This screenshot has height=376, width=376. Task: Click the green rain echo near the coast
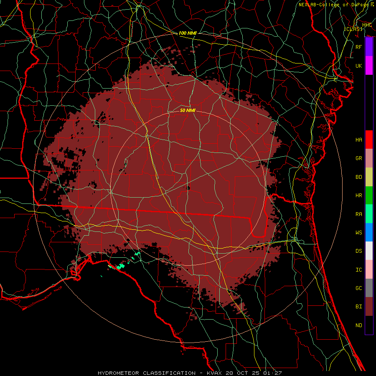coord(121,266)
